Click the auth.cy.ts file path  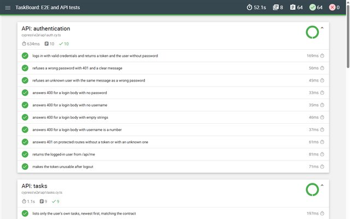41,35
